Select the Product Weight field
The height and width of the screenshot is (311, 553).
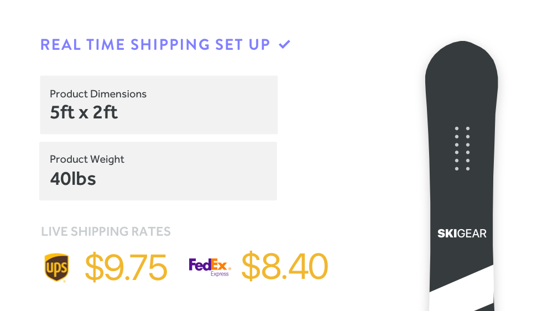[158, 171]
